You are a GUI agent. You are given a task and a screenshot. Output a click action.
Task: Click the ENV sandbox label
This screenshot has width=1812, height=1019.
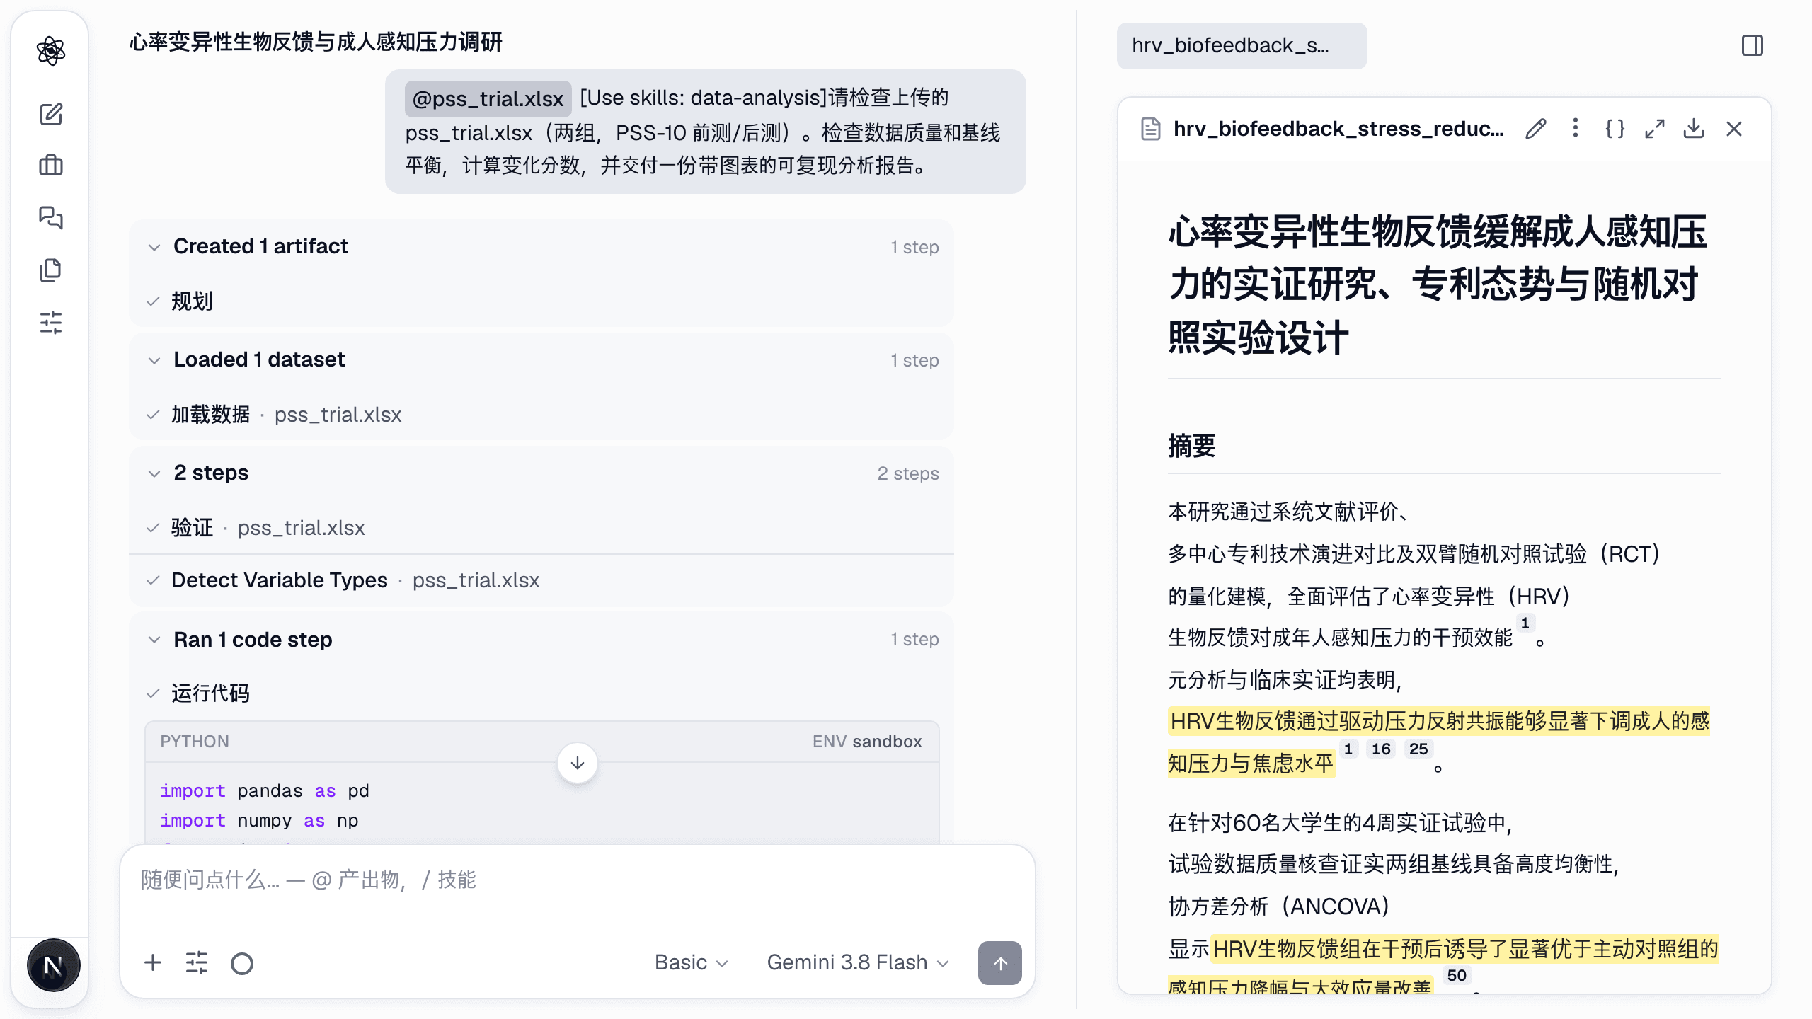tap(867, 742)
